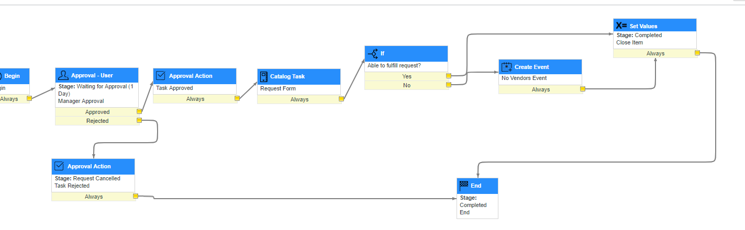Click checkmark icon on Task Rejected action
The height and width of the screenshot is (230, 745).
[x=60, y=166]
